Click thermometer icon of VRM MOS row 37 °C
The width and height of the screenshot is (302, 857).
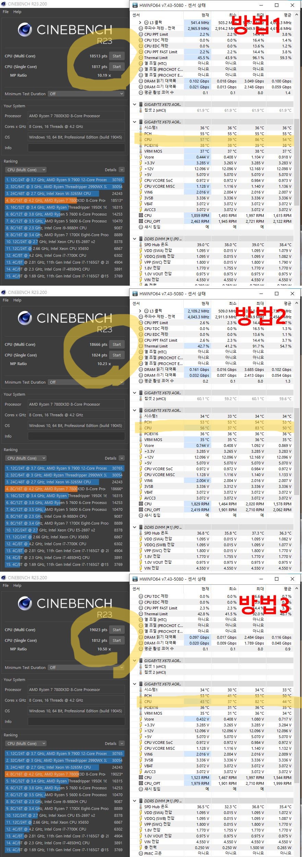(141, 151)
